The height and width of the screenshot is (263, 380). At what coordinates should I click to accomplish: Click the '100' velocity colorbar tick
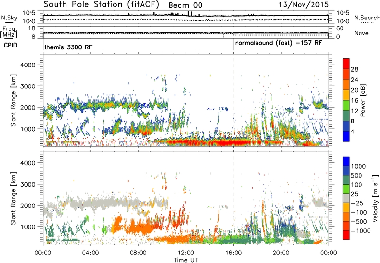(357, 185)
